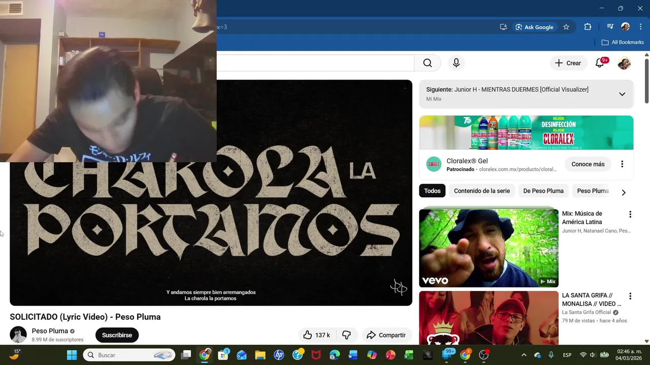Open Microsoft Store from the taskbar
This screenshot has width=650, height=365.
click(223, 355)
